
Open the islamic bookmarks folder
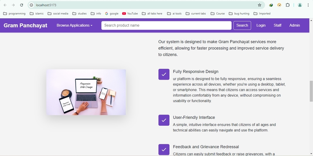[37, 14]
